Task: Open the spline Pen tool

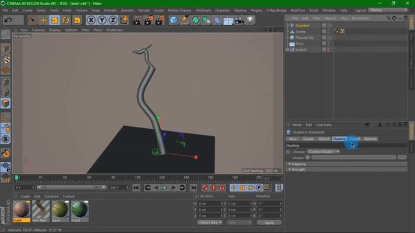Action: point(184,20)
